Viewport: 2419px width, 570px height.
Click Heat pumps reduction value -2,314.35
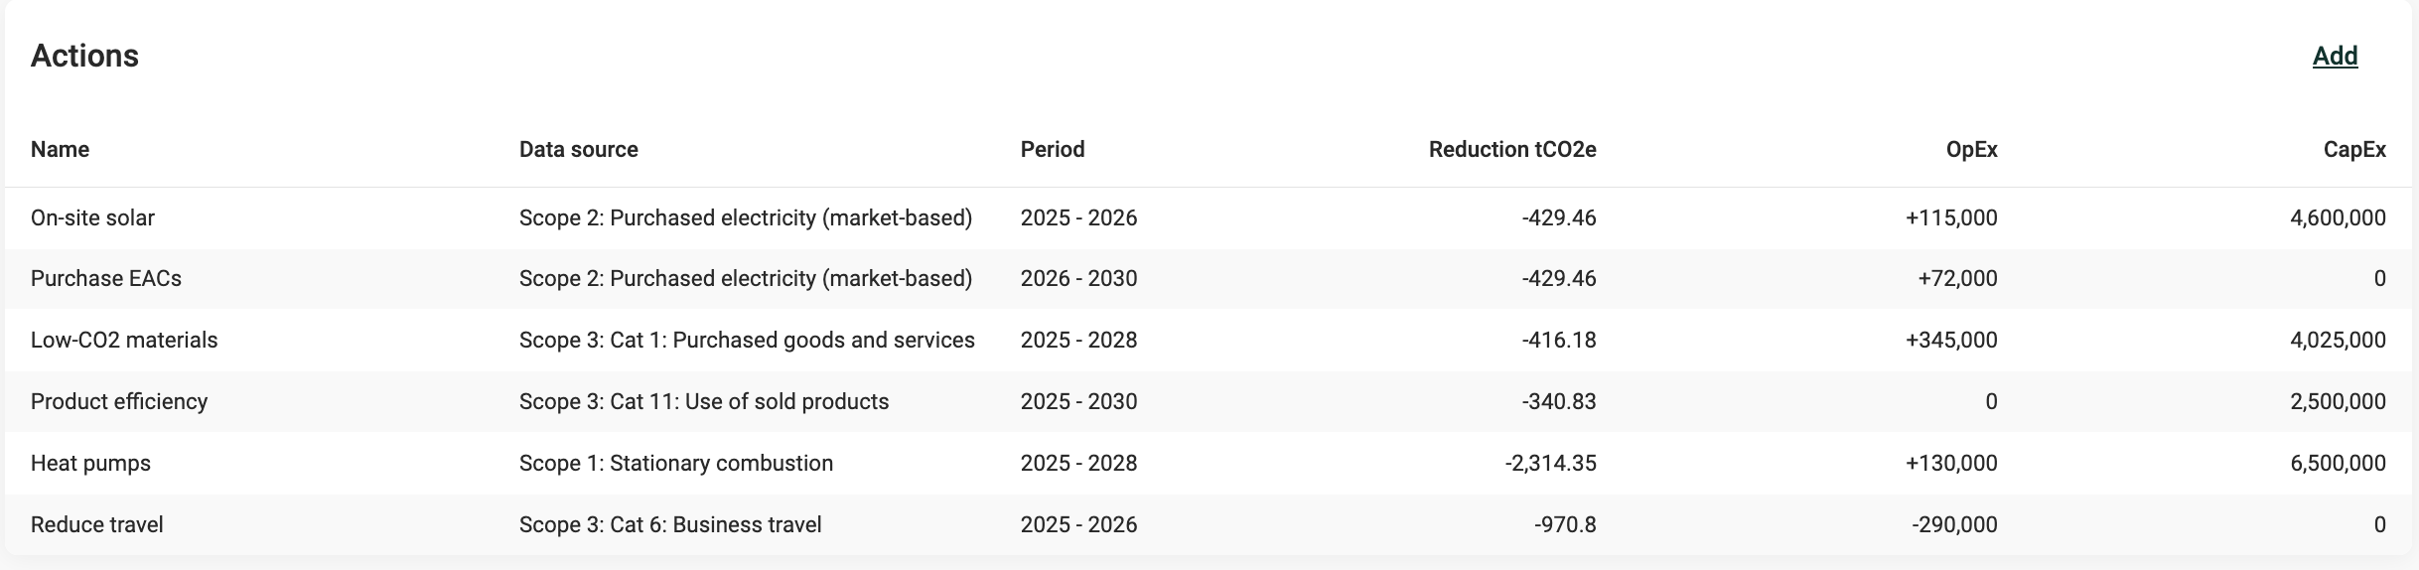point(1550,463)
